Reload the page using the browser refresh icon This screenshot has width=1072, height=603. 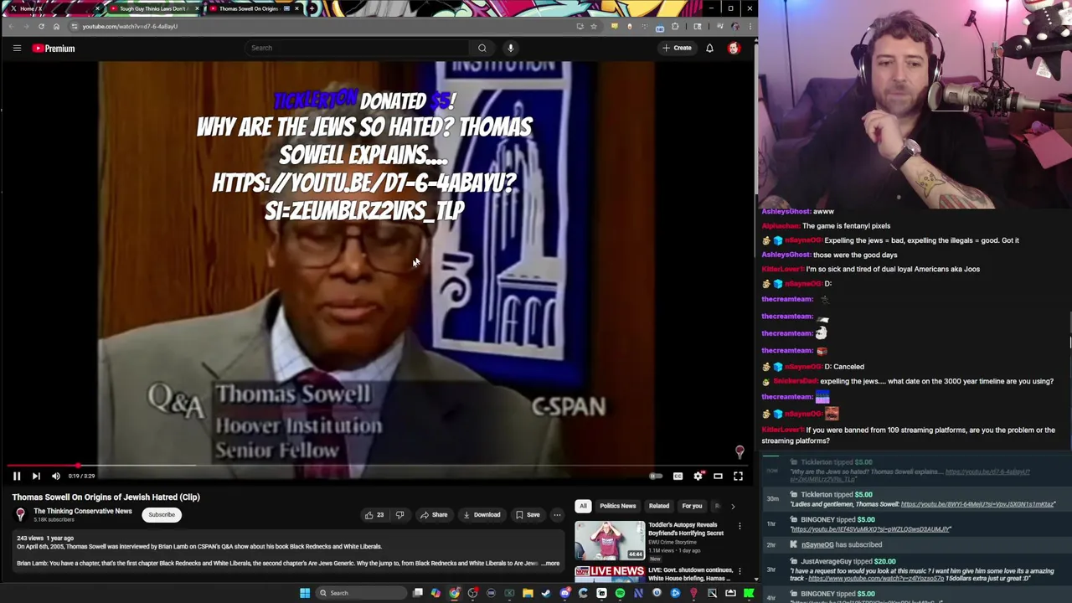click(41, 26)
